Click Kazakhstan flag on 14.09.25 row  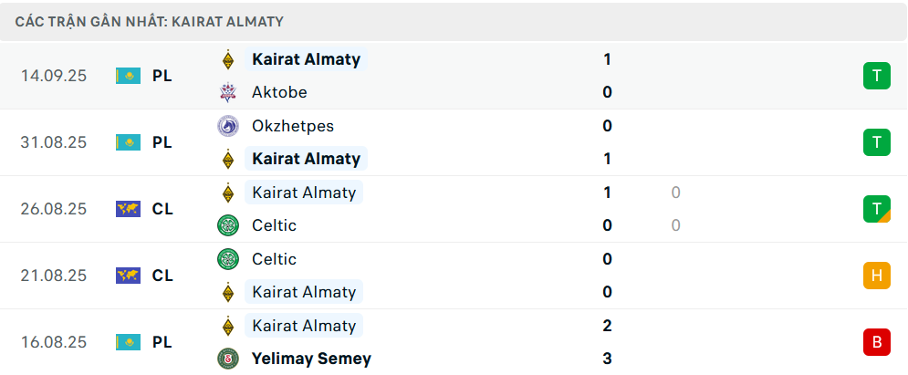pos(128,76)
